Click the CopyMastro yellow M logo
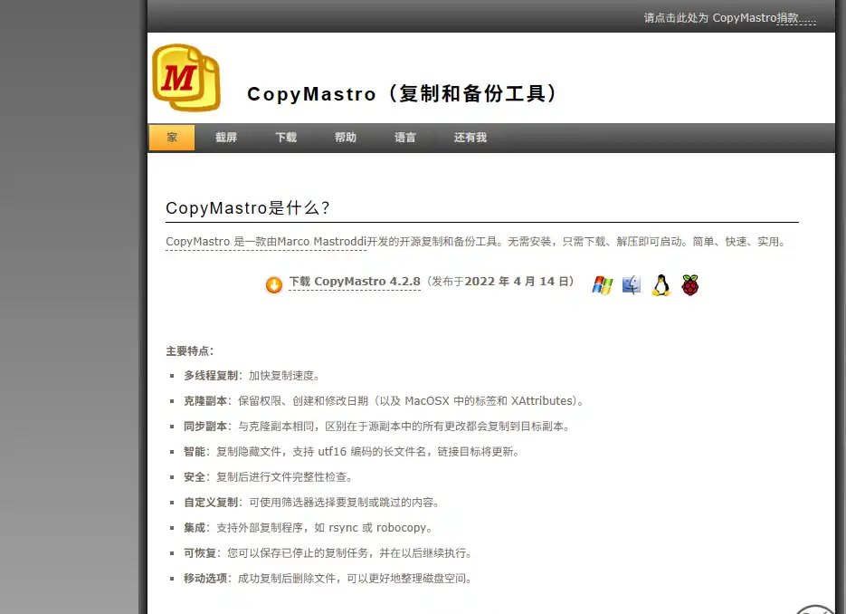 click(x=186, y=77)
